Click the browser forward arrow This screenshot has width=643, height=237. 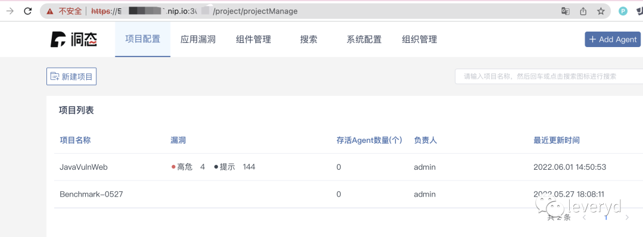point(10,11)
